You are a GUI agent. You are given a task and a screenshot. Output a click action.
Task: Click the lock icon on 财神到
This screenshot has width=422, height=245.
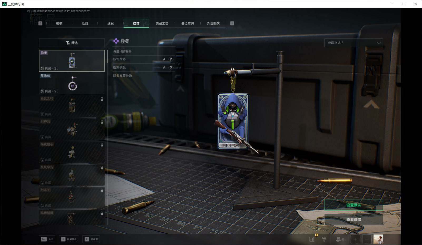[102, 122]
